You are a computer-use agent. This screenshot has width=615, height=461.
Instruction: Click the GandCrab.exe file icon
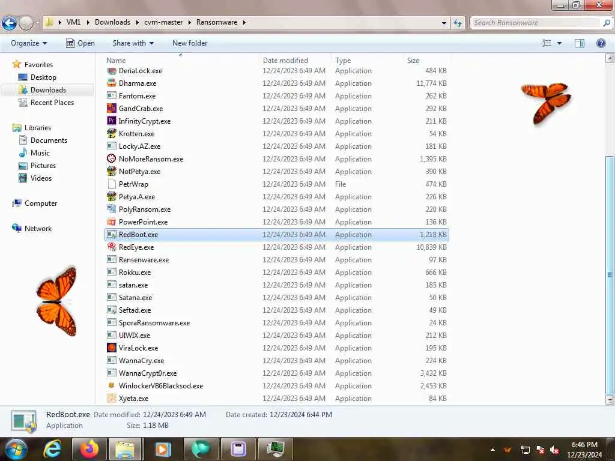[112, 108]
